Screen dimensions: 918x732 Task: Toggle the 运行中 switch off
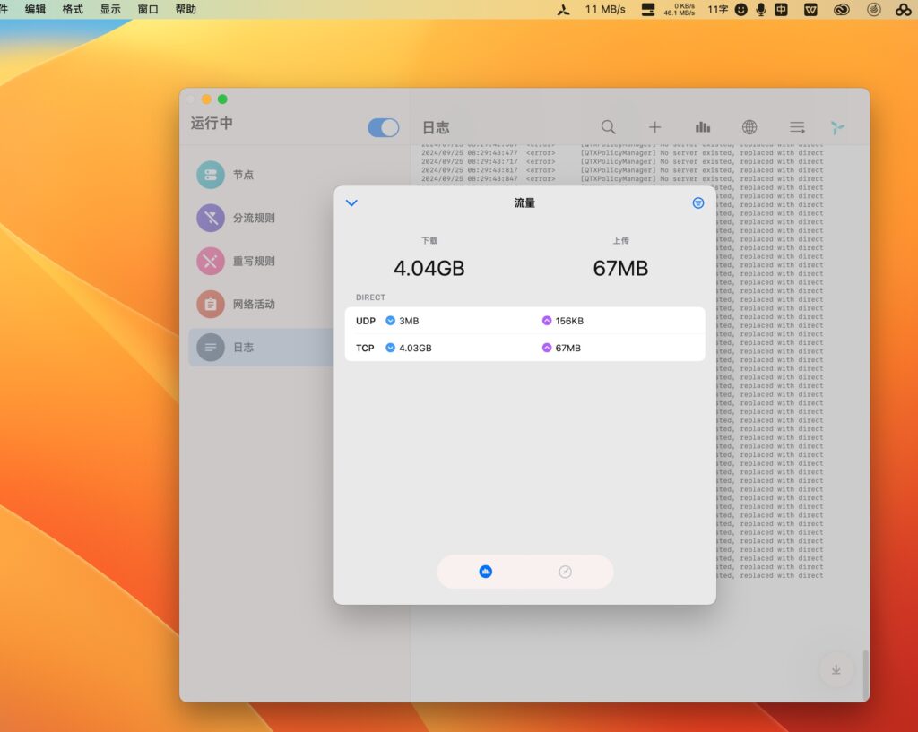(383, 127)
